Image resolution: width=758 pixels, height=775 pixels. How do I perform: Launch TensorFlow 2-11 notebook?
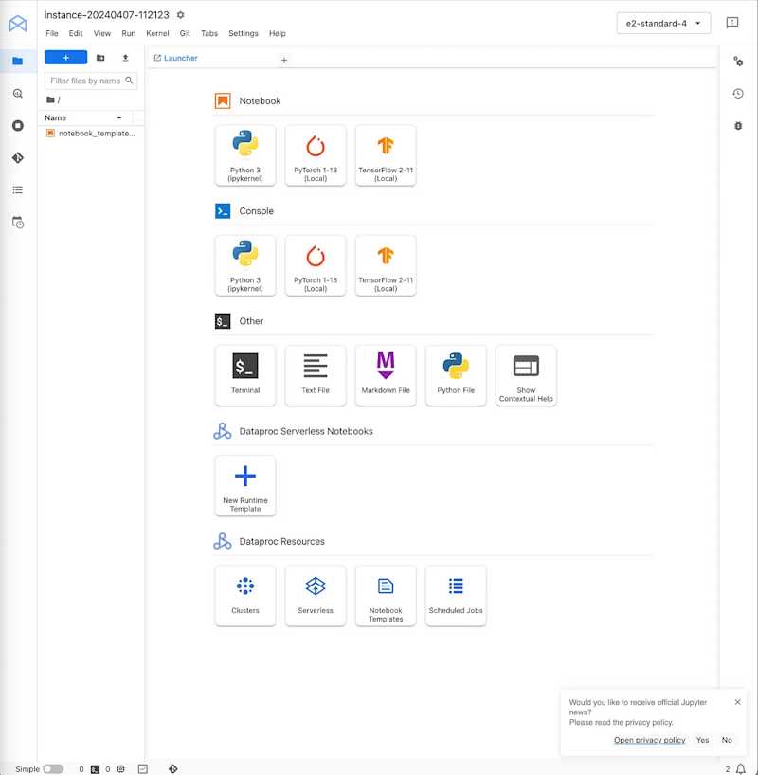[386, 155]
